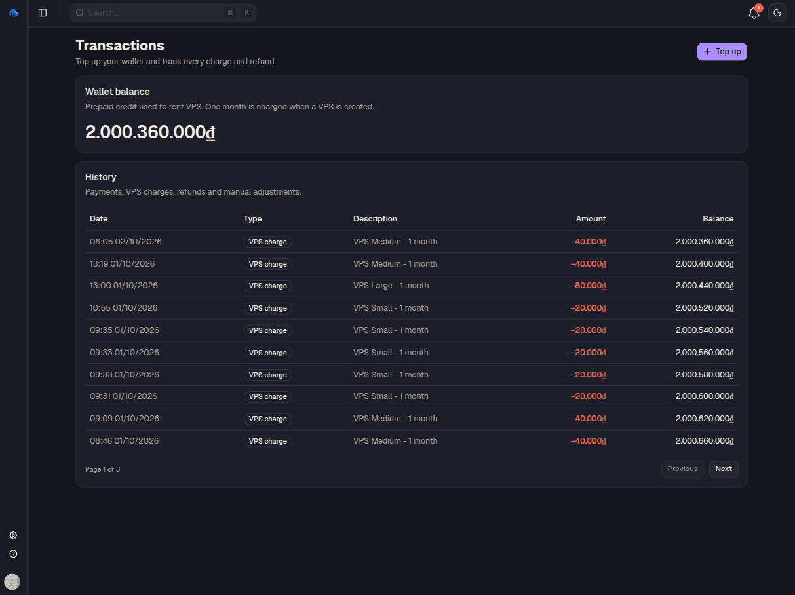The height and width of the screenshot is (595, 795).
Task: Click VPS charge badge in 13:00 row
Action: tap(267, 286)
